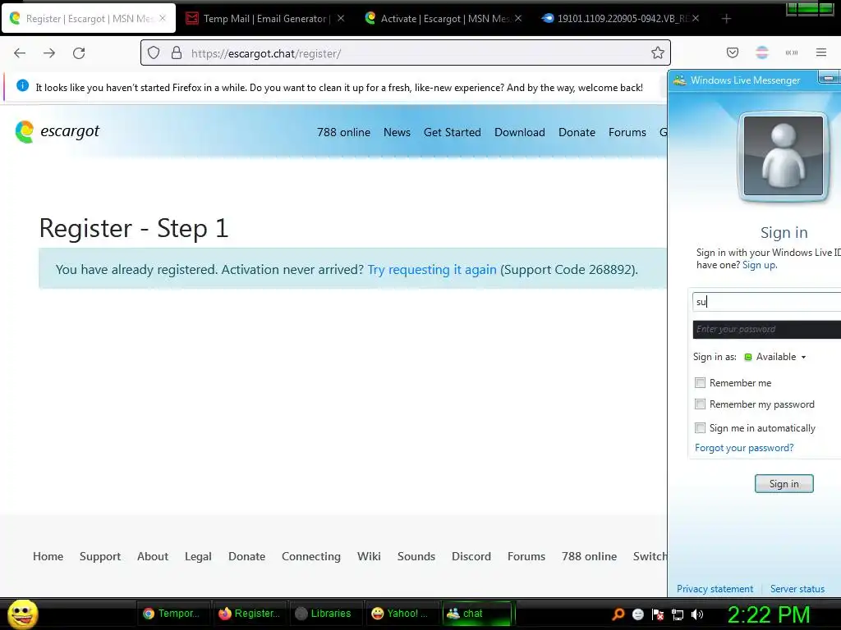Click Forgot your password? link
Viewport: 841px width, 630px height.
[744, 448]
